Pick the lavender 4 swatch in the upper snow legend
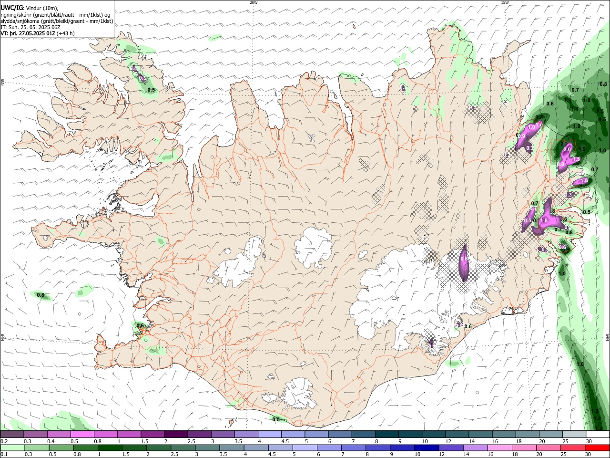Screen dimensions: 610x458 [x=269, y=435]
